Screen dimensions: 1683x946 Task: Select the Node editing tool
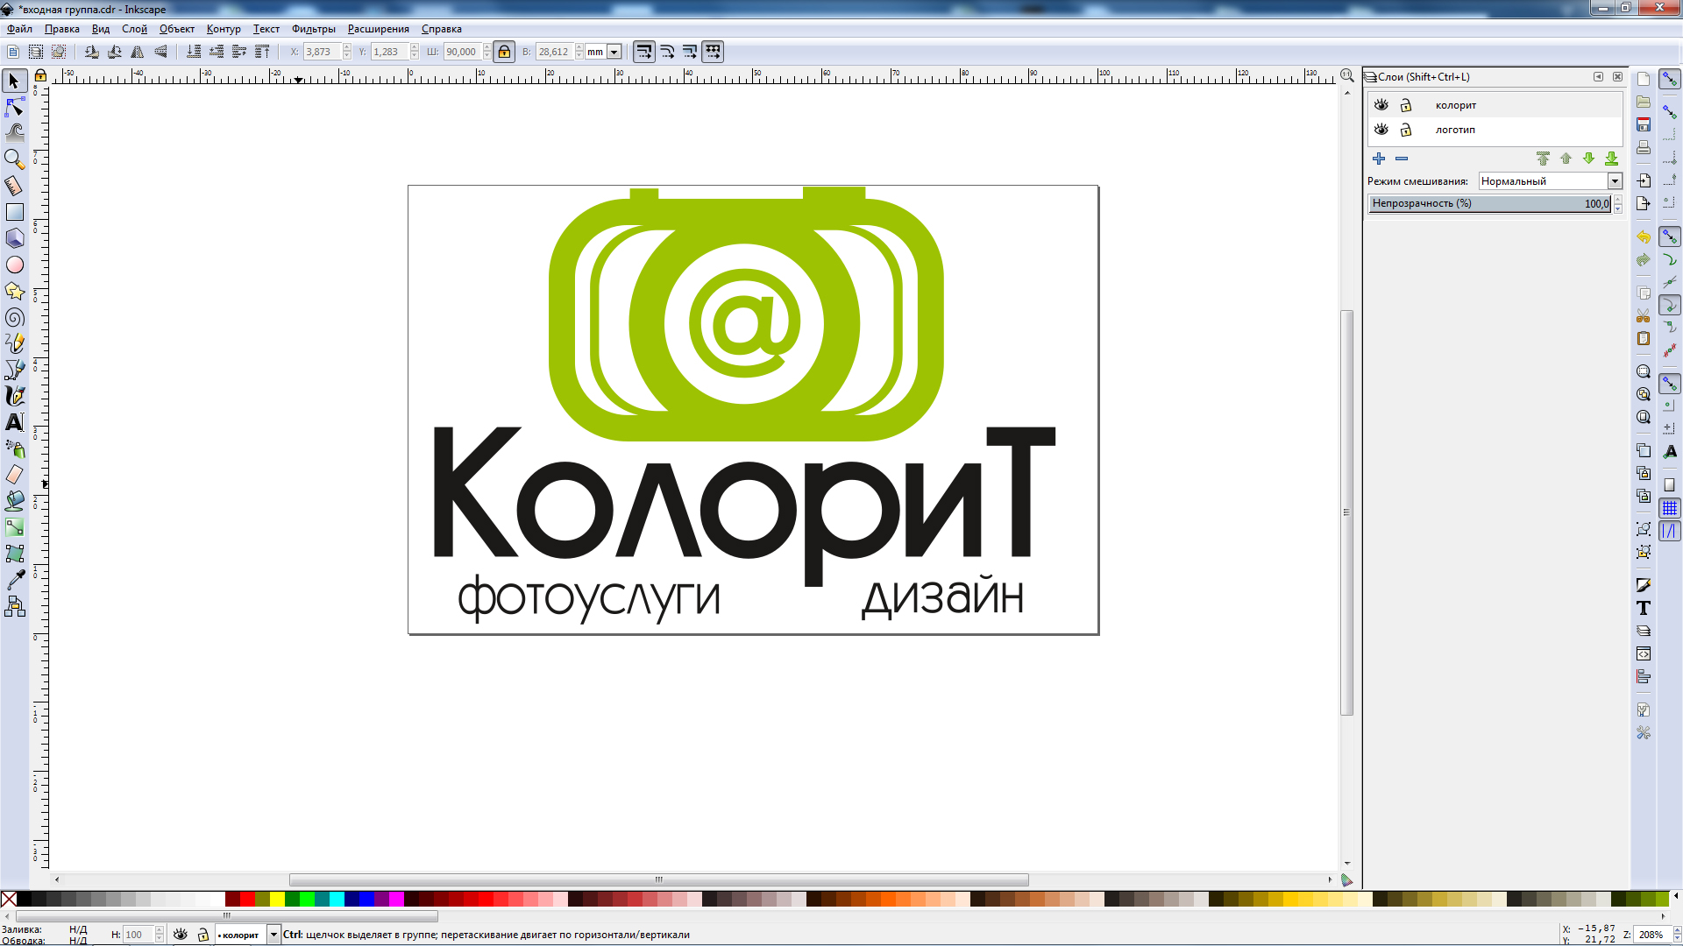click(14, 107)
